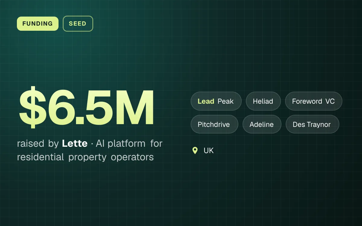This screenshot has width=362, height=226.
Task: Open the Heliad investor chip
Action: click(x=263, y=101)
